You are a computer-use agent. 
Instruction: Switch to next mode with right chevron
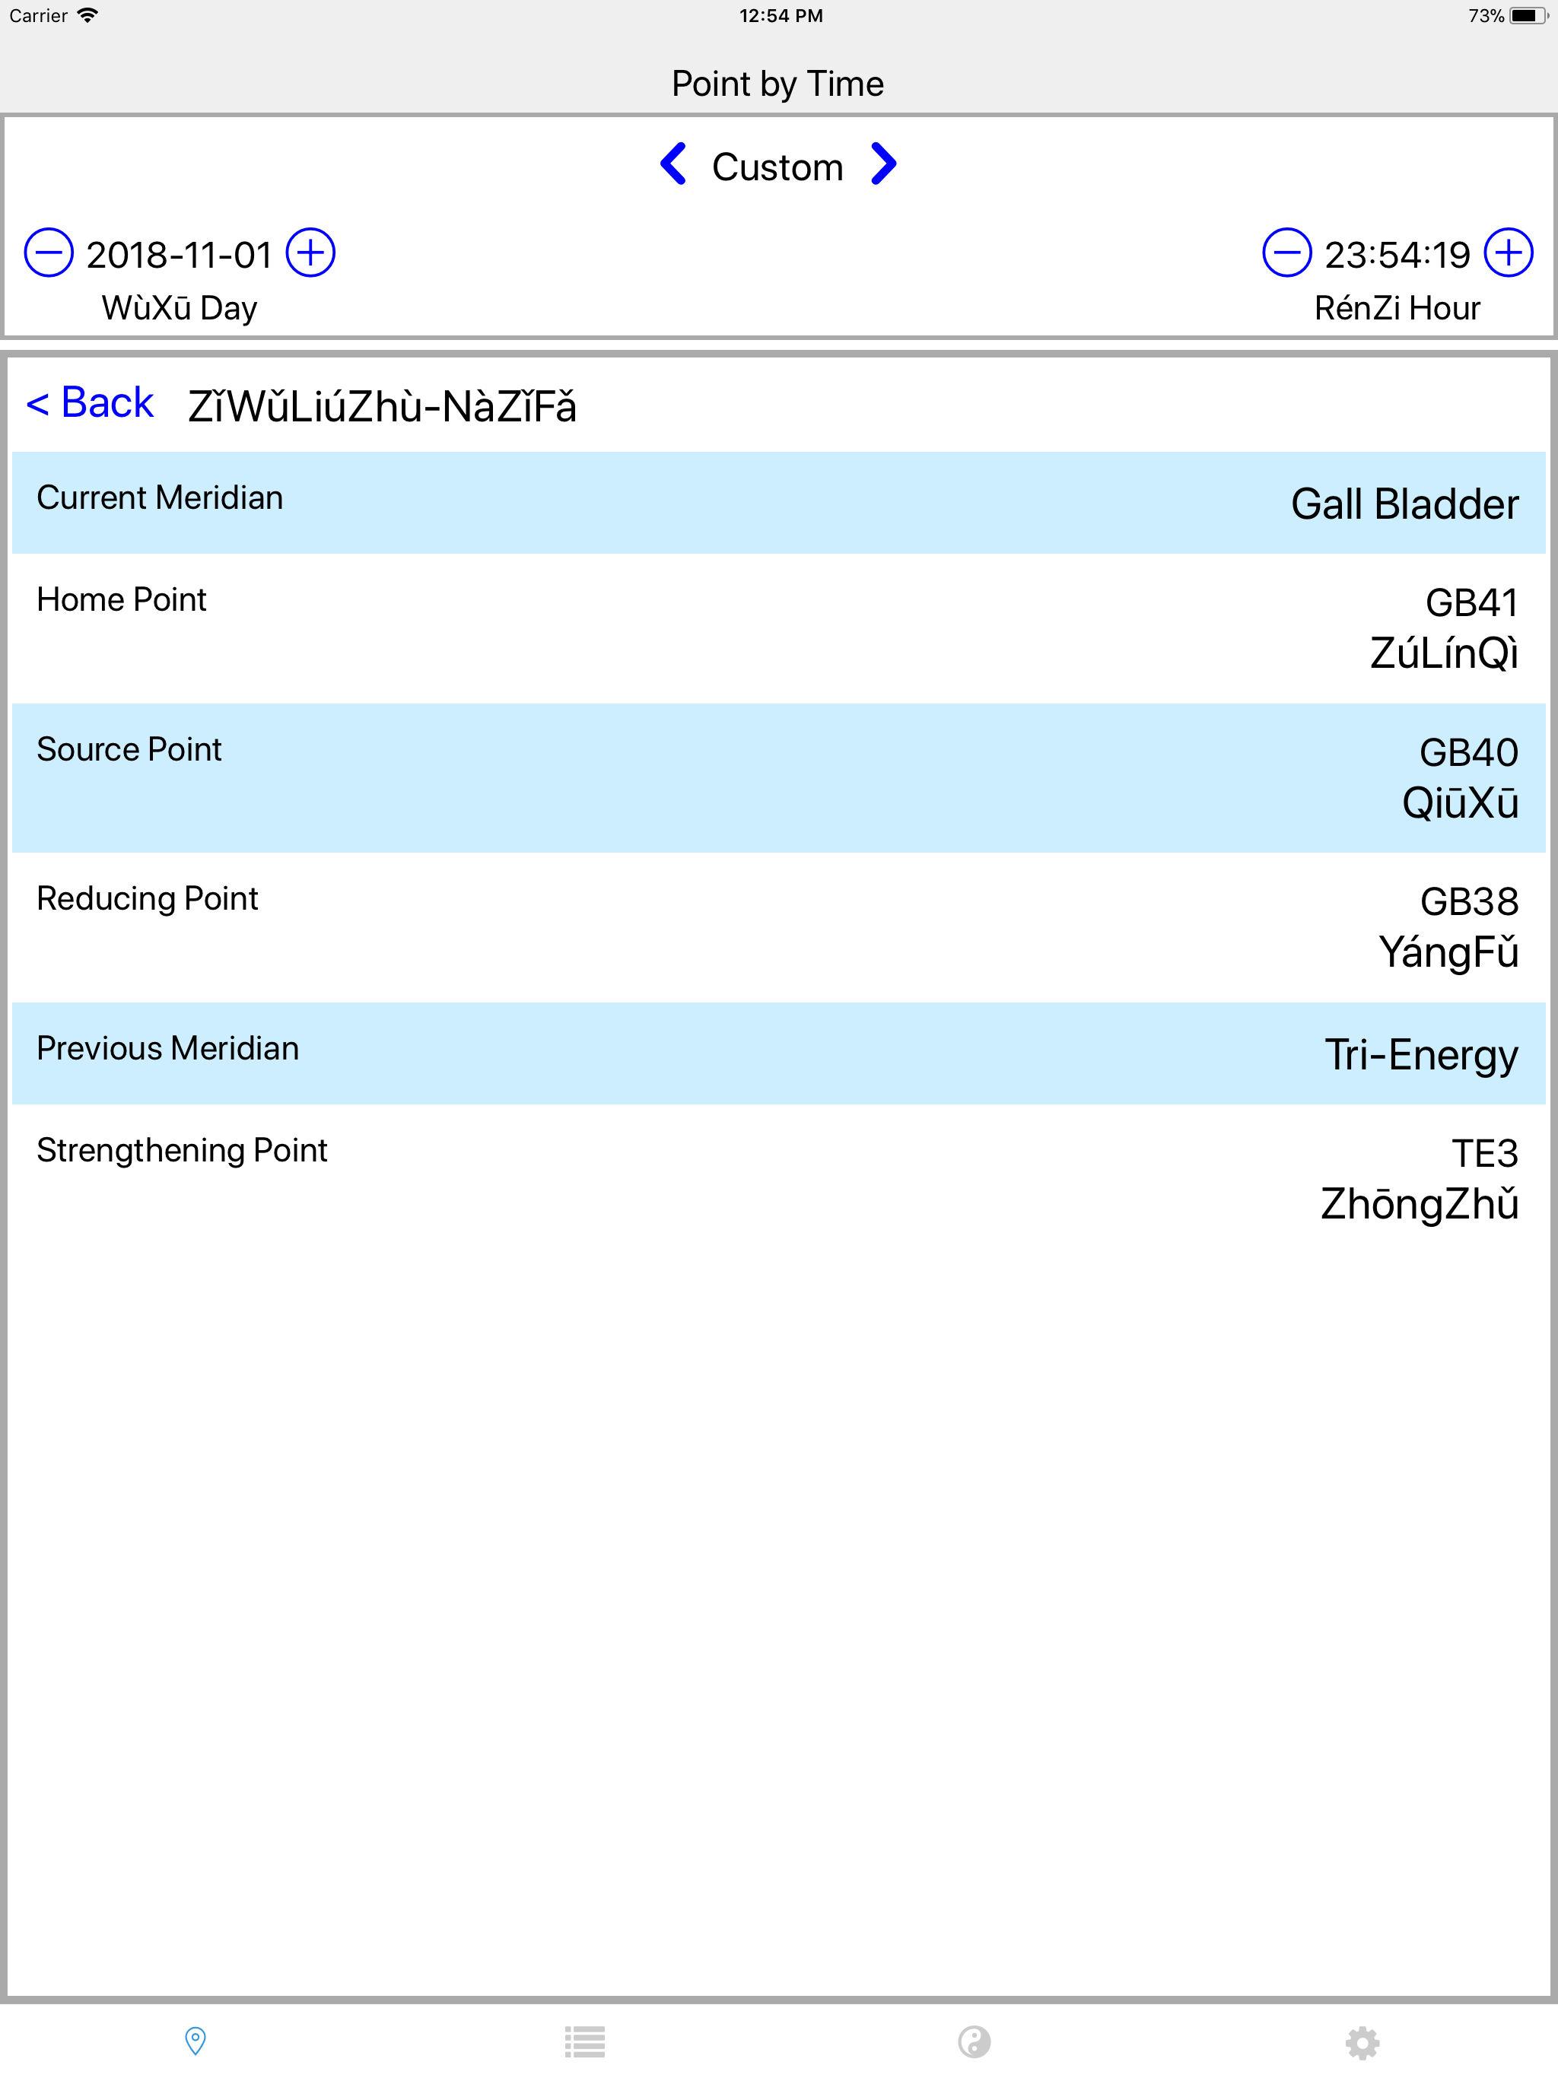point(883,164)
